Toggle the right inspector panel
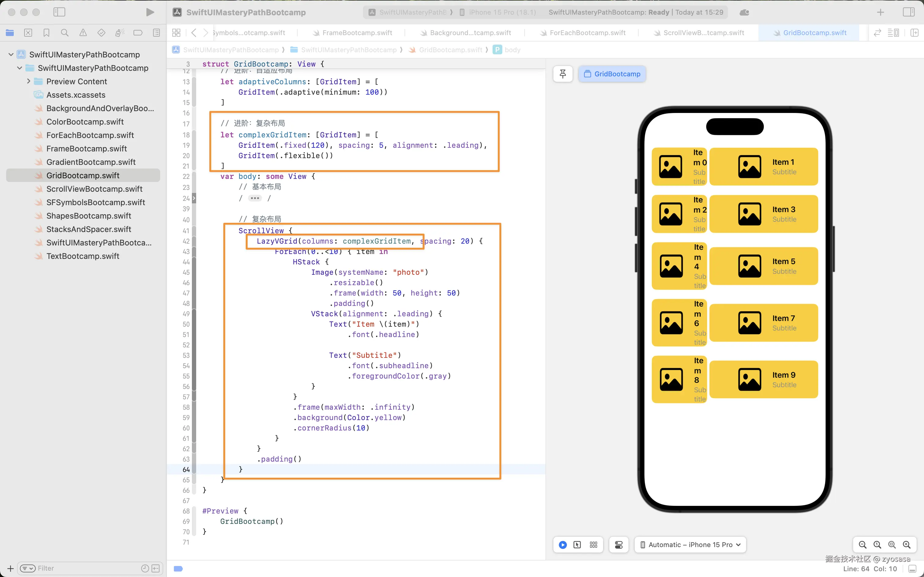This screenshot has height=577, width=924. click(x=908, y=12)
